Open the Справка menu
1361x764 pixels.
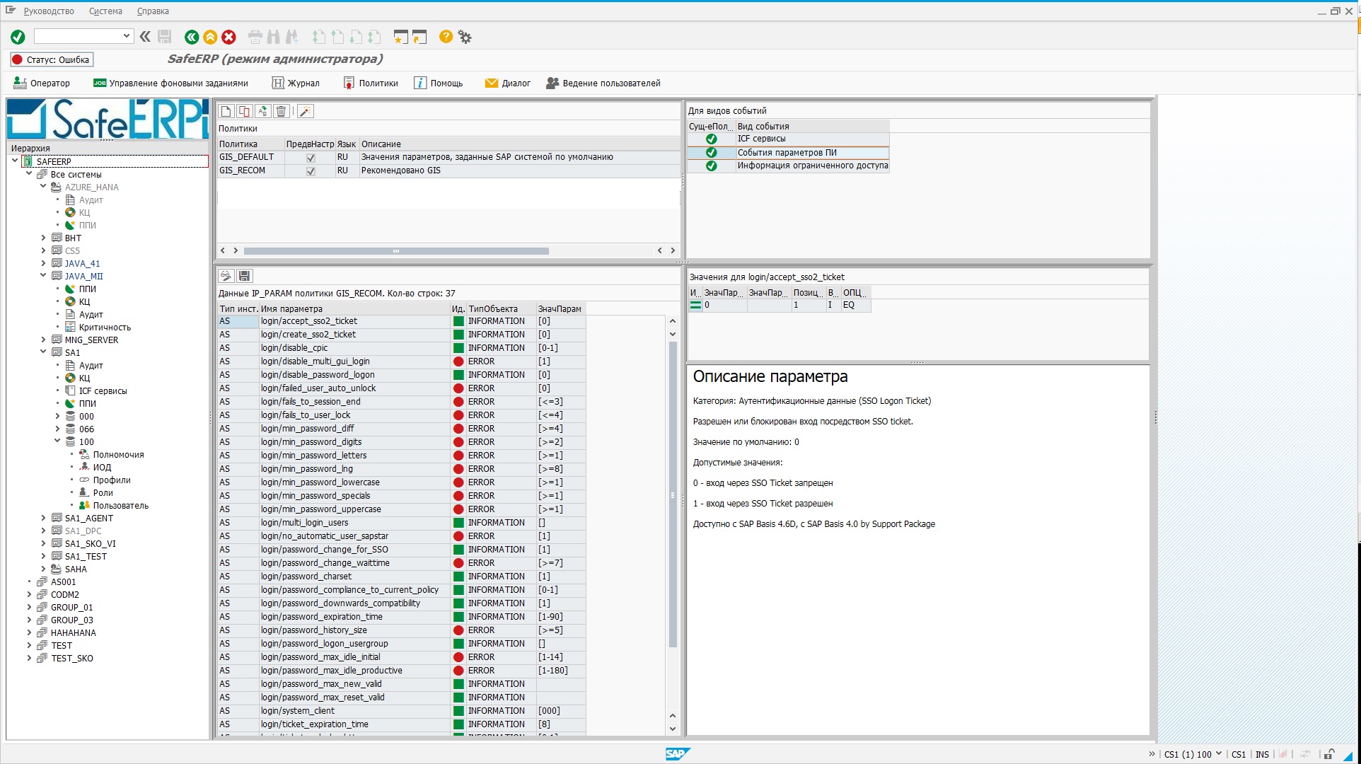click(153, 11)
